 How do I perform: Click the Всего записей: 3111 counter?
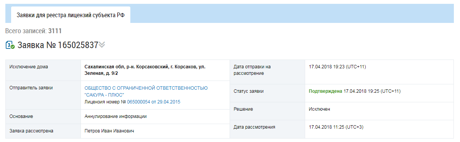tap(34, 31)
